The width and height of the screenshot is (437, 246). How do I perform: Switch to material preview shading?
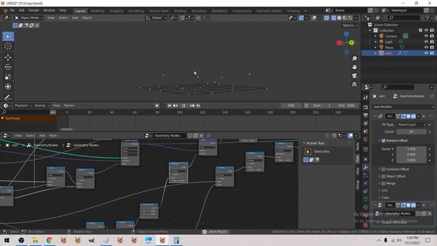(x=345, y=18)
